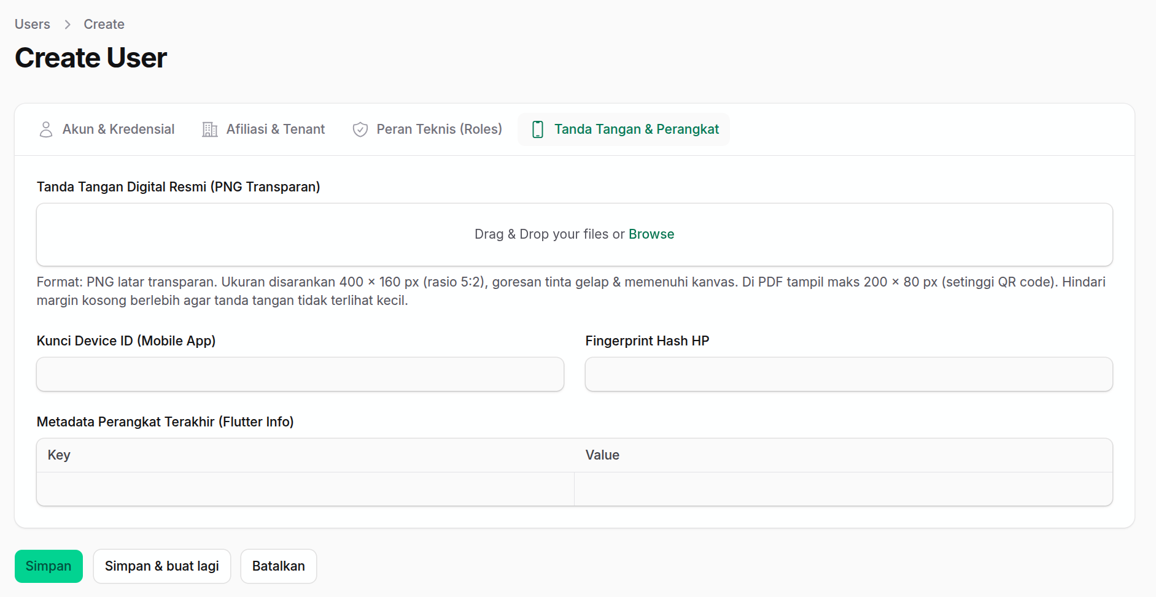The width and height of the screenshot is (1156, 597).
Task: Click the Simpan button
Action: [48, 566]
